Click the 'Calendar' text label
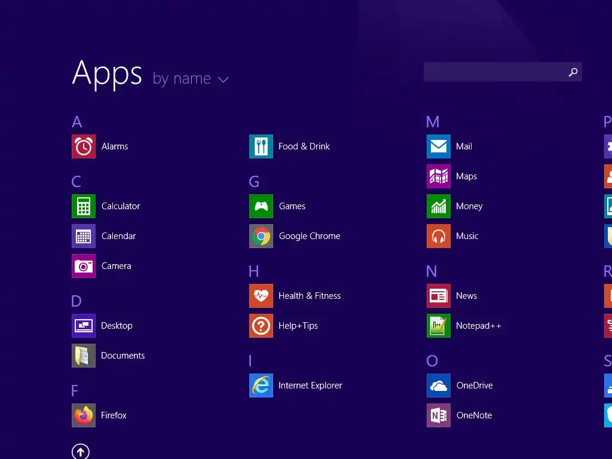612x459 pixels. [119, 236]
